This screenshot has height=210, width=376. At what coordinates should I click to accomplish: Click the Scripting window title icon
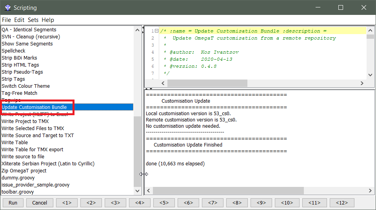click(x=8, y=8)
